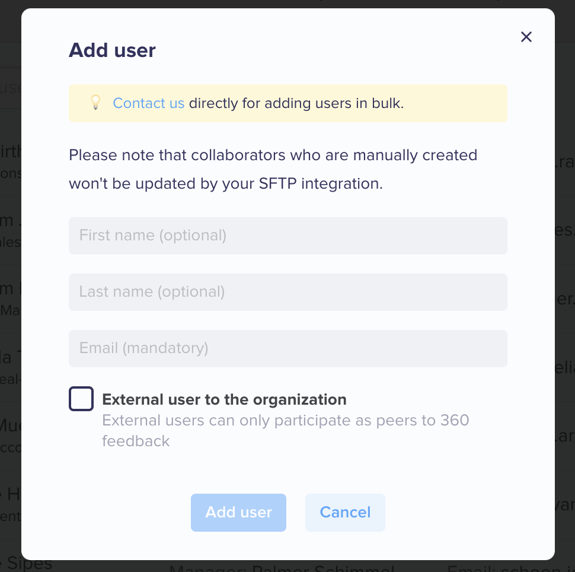Image resolution: width=575 pixels, height=572 pixels.
Task: Focus the Last name (optional) field
Action: (288, 293)
